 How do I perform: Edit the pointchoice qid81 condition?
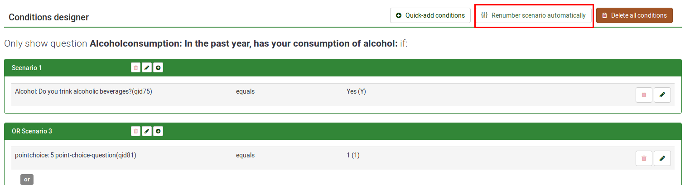[662, 158]
